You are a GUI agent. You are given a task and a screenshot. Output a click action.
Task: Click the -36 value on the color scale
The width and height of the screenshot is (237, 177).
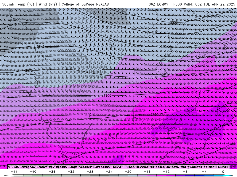52,172
